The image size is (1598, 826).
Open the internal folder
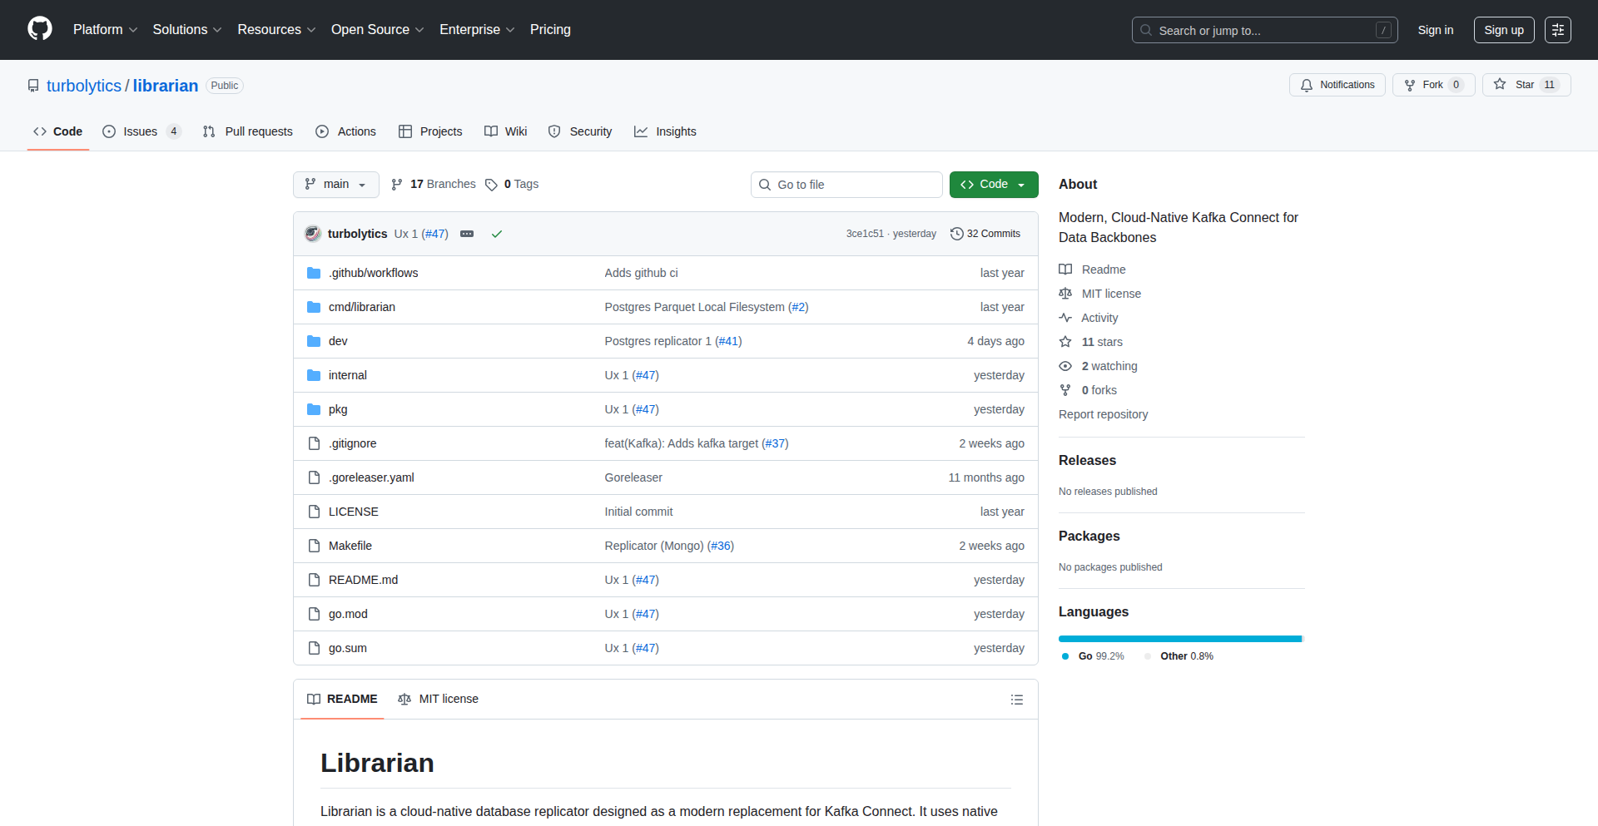(347, 375)
